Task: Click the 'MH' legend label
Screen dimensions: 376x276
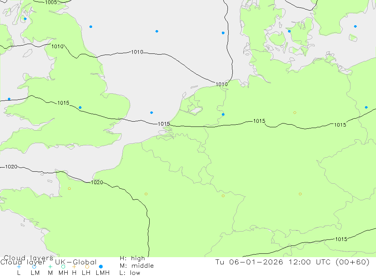Action: point(63,273)
